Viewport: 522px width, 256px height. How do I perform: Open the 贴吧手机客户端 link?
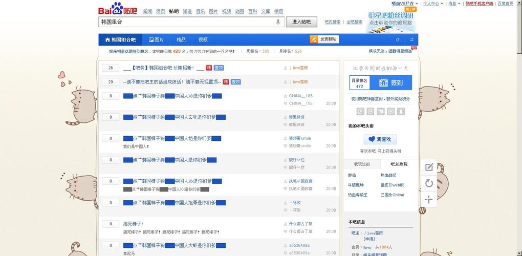(x=480, y=4)
